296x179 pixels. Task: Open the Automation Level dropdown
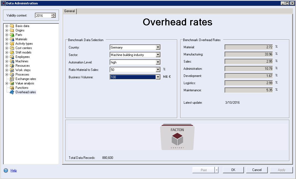(x=158, y=62)
